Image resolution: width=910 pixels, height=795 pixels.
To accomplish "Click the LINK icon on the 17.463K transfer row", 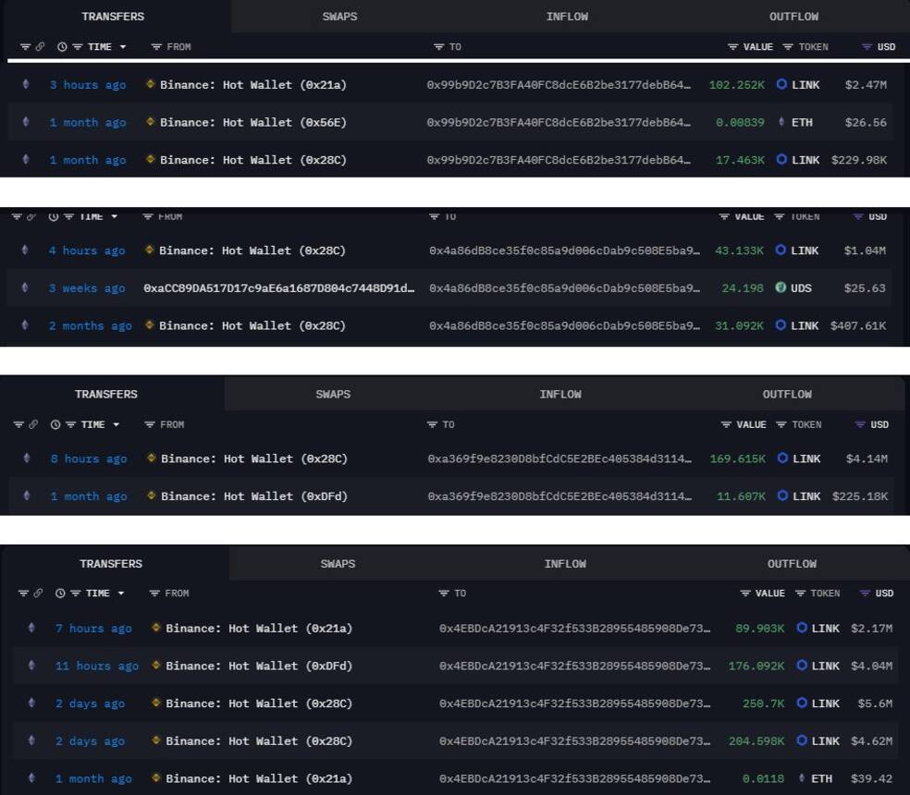I will click(x=781, y=159).
